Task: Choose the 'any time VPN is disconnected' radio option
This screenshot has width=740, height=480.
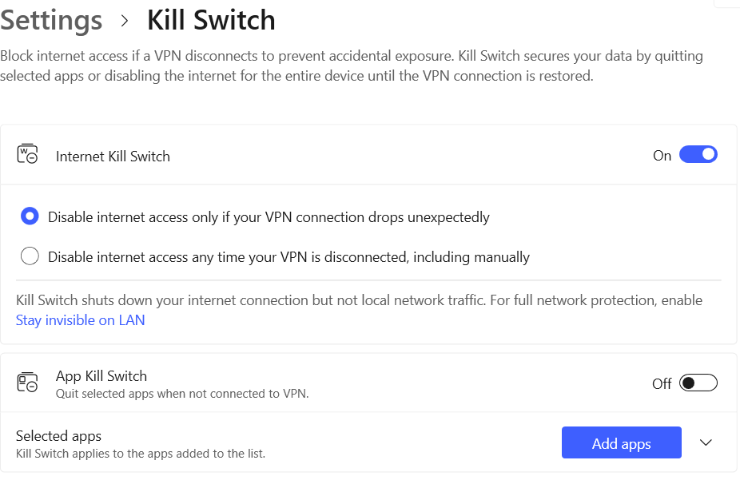Action: pos(30,256)
